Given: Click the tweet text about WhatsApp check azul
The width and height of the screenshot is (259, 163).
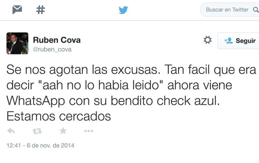Looking at the screenshot, I should (x=131, y=93).
